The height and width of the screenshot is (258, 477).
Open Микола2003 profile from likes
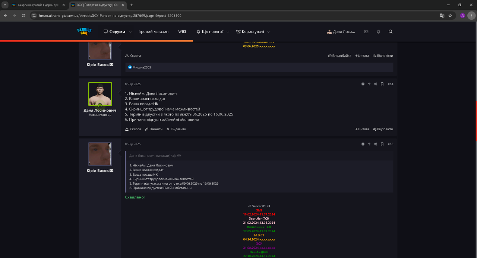[142, 67]
